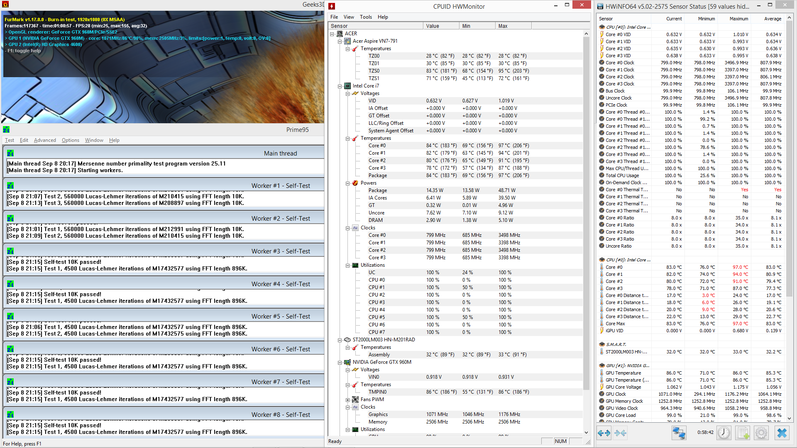Start HWiNFO logging with spreadsheet icon
797x448 pixels.
[743, 433]
